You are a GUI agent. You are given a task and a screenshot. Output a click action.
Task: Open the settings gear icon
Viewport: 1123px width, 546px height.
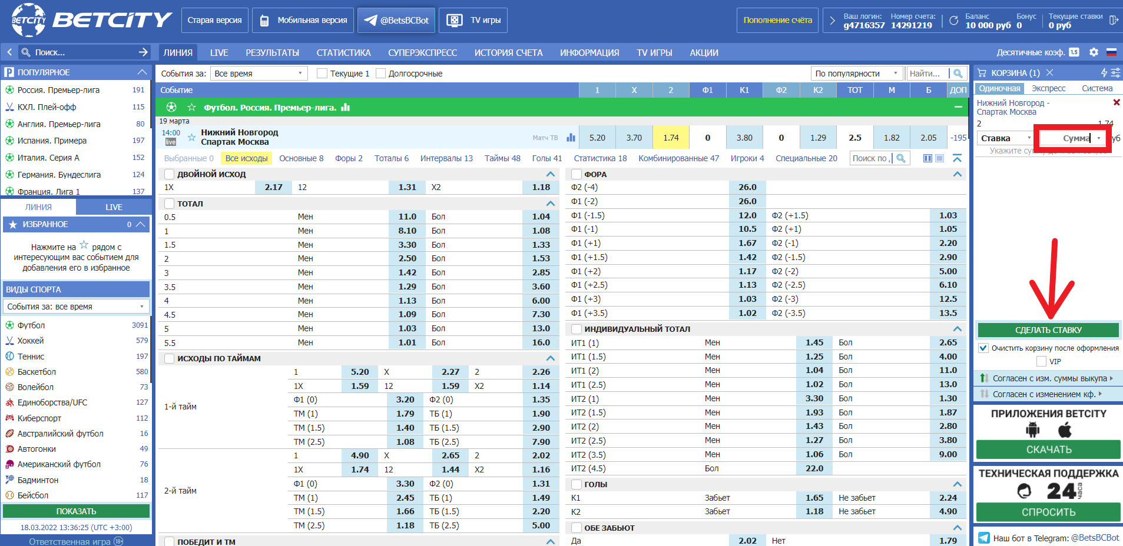click(1094, 52)
